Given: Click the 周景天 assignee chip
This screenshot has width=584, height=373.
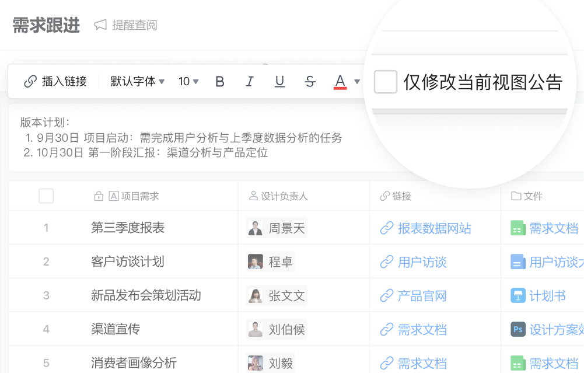Looking at the screenshot, I should 277,228.
